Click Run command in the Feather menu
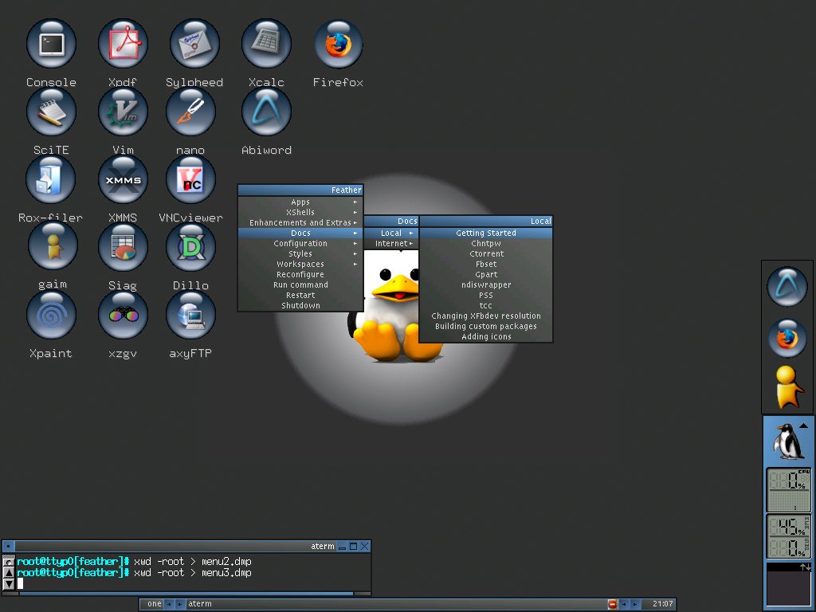Image resolution: width=816 pixels, height=612 pixels. [x=300, y=284]
